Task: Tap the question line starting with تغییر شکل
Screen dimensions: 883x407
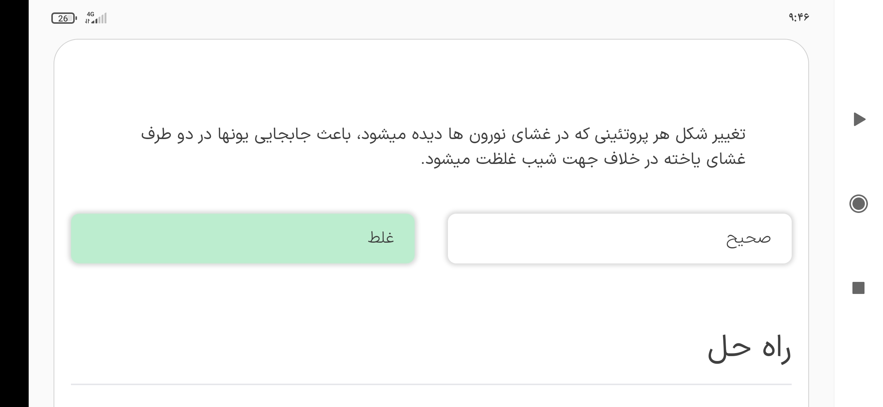Action: 443,134
